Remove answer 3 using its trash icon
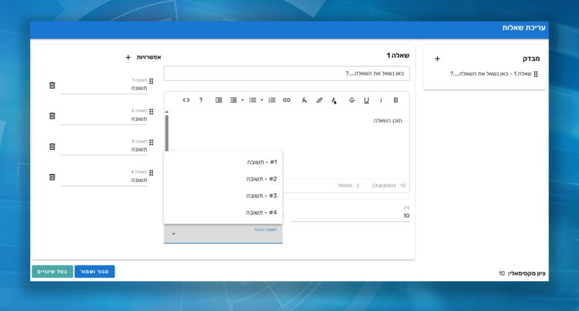 (52, 146)
